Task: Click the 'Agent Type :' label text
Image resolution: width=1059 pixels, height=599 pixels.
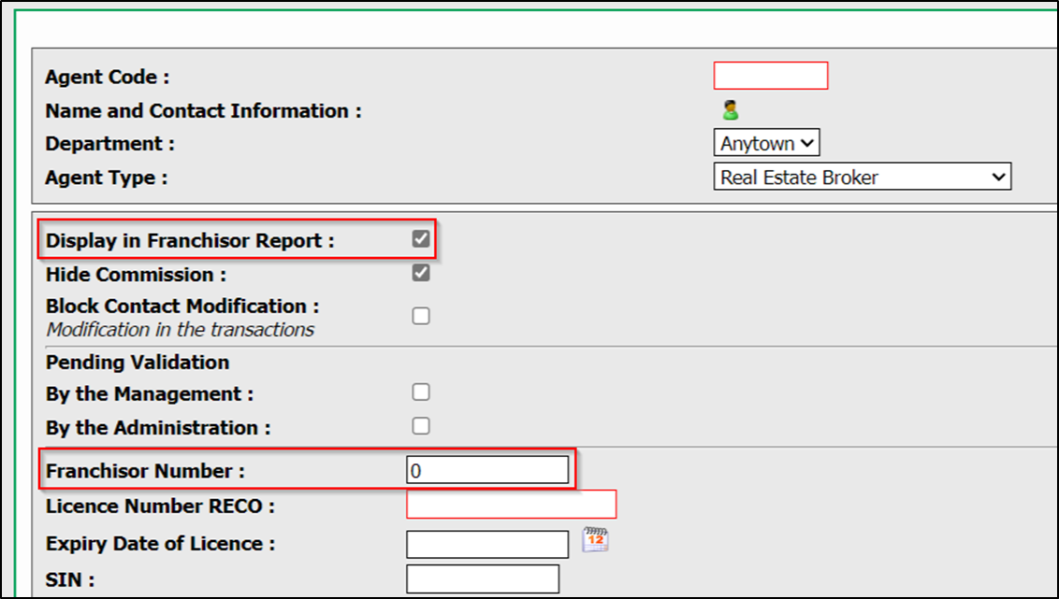Action: (106, 178)
